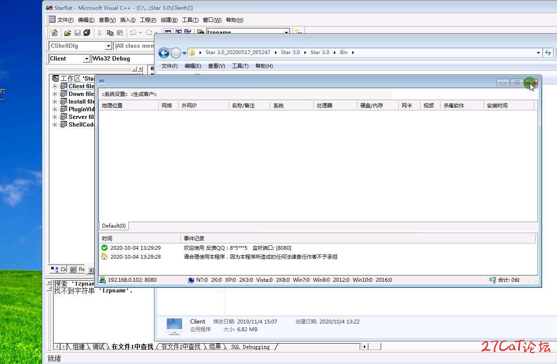Select the Default(0) group tab
This screenshot has width=557, height=364.
click(x=114, y=226)
